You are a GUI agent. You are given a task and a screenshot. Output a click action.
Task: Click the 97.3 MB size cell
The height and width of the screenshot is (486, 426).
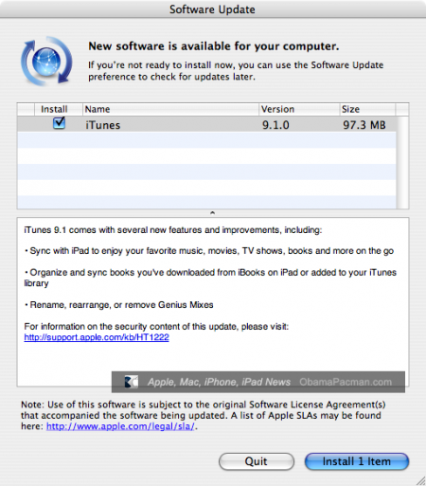(x=364, y=125)
